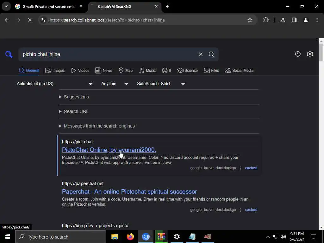Image resolution: width=324 pixels, height=243 pixels.
Task: Switch to the Social Media category
Action: coord(239,71)
